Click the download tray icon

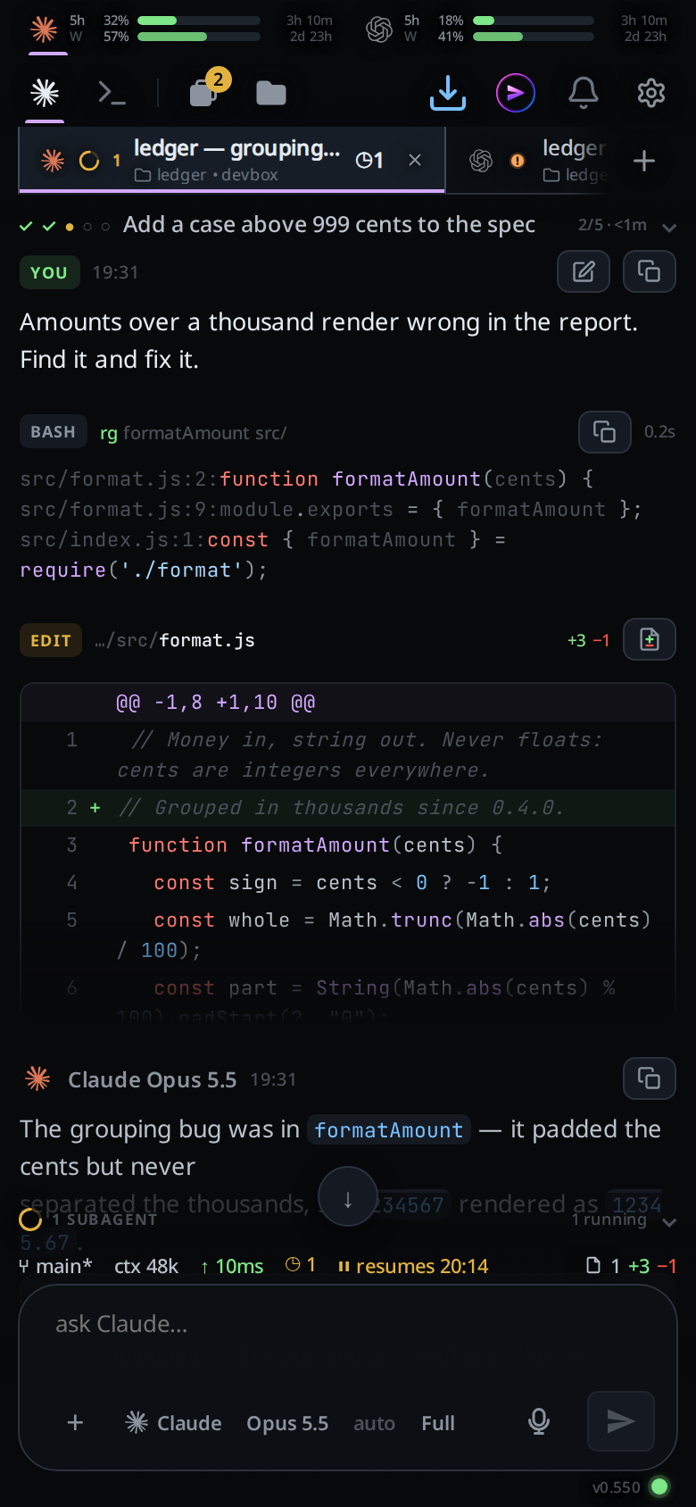point(448,93)
